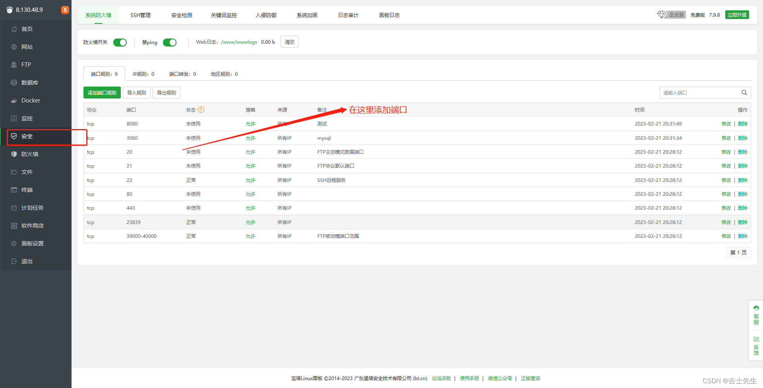Open the 面板日志 tab
The image size is (763, 388).
(389, 15)
